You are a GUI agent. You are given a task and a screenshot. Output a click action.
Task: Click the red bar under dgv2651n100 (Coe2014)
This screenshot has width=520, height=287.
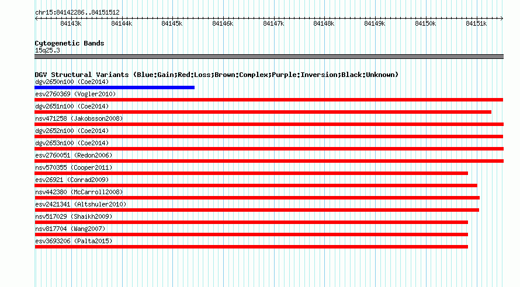263,112
